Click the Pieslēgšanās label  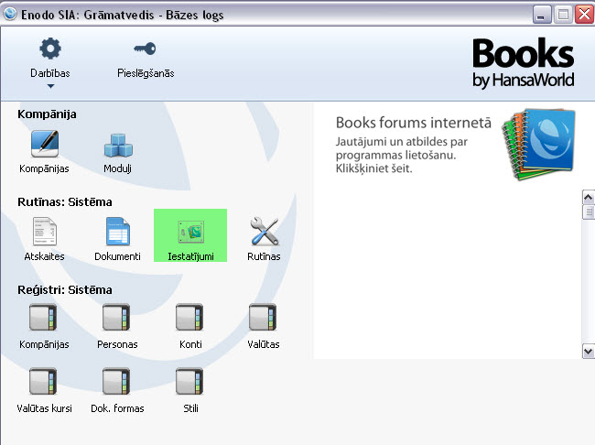click(146, 73)
